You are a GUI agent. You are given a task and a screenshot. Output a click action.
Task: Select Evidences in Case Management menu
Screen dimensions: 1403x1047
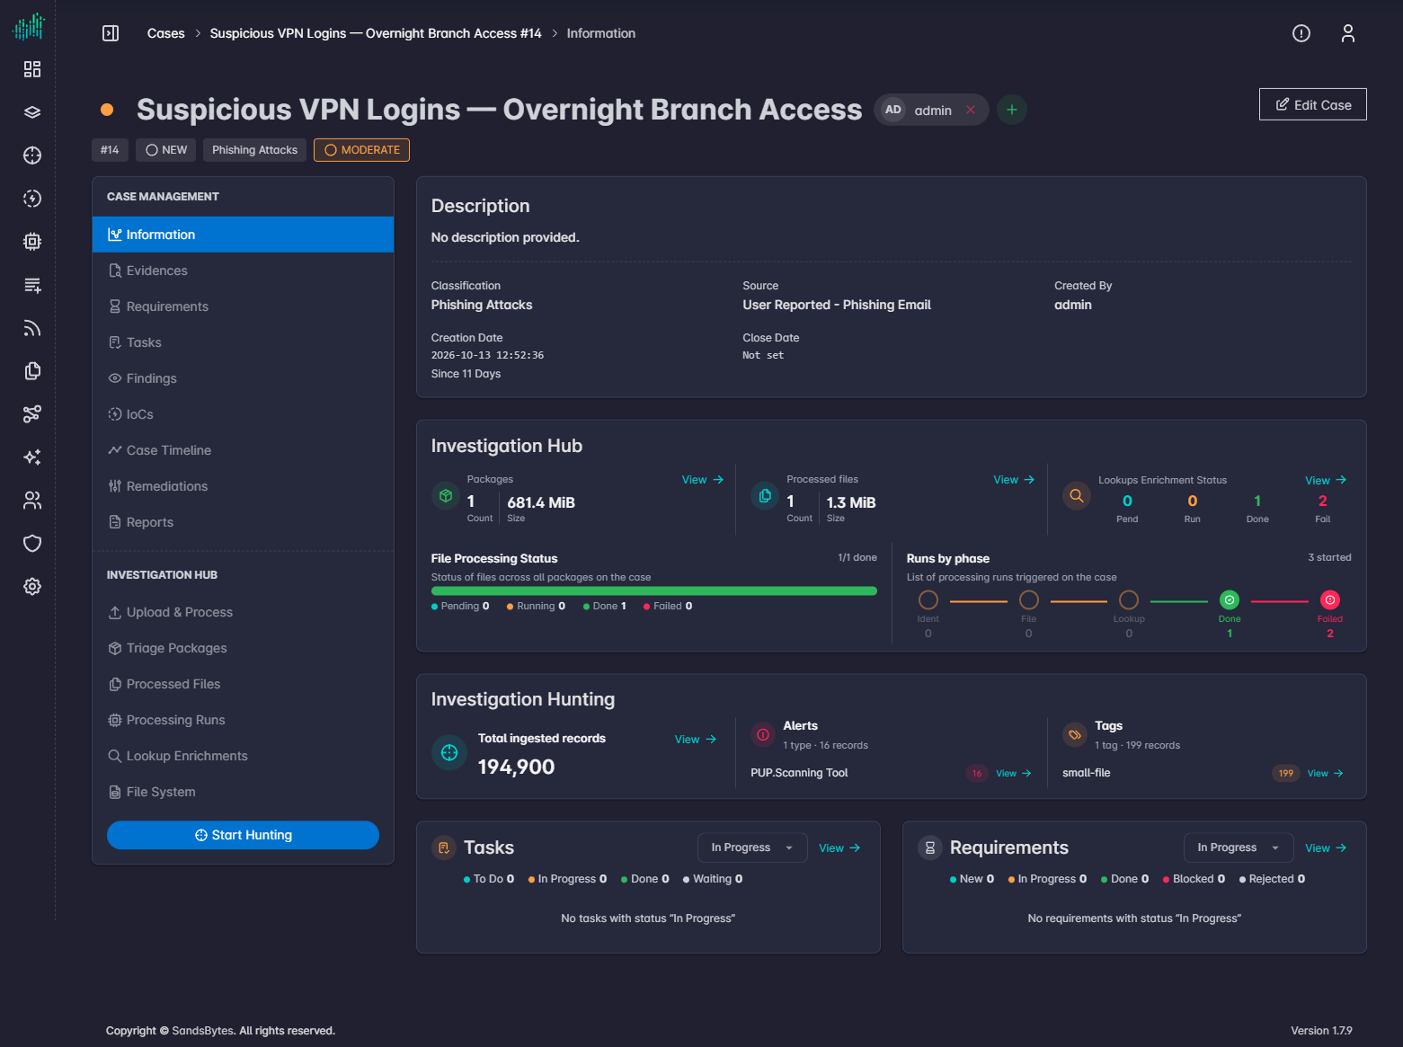point(243,271)
